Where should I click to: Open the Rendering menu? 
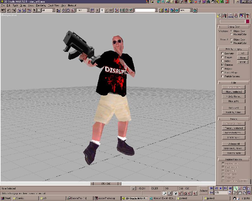pyautogui.click(x=41, y=6)
